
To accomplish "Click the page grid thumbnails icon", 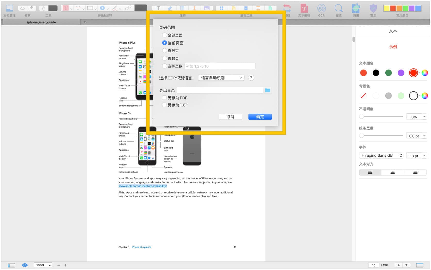I will 221,8.
